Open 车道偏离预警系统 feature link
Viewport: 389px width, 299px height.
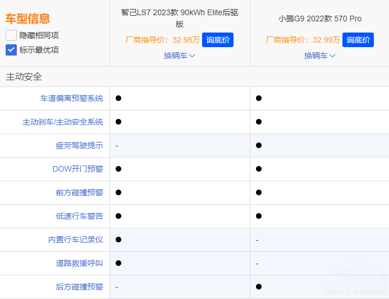coord(71,98)
